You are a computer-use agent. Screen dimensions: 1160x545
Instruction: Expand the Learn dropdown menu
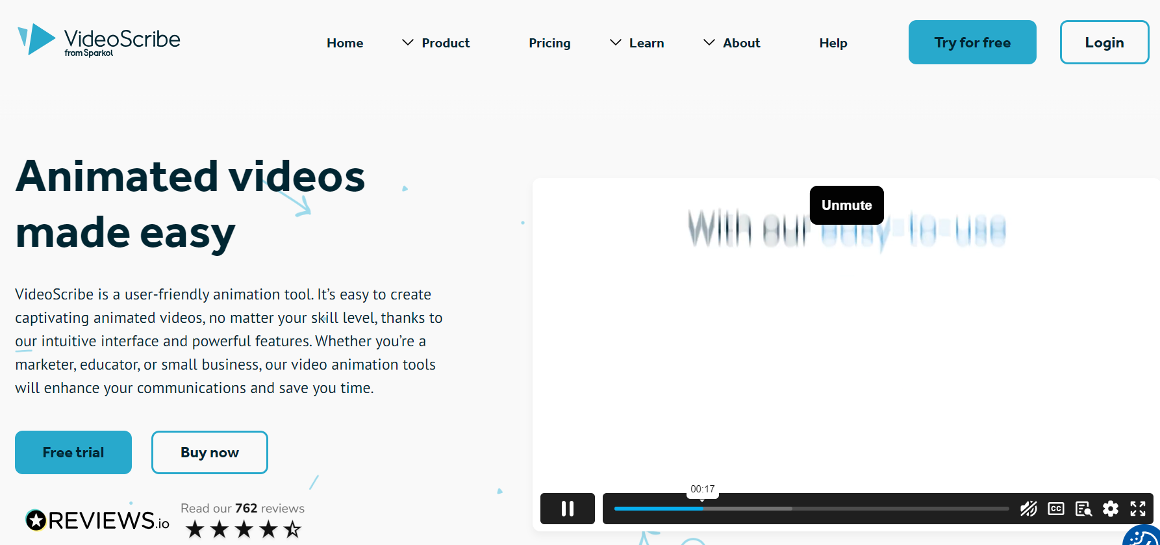(637, 43)
